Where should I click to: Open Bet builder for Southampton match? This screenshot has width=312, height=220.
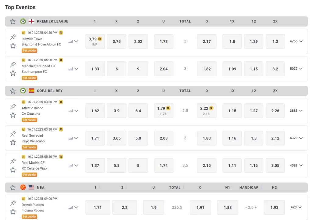[30, 78]
